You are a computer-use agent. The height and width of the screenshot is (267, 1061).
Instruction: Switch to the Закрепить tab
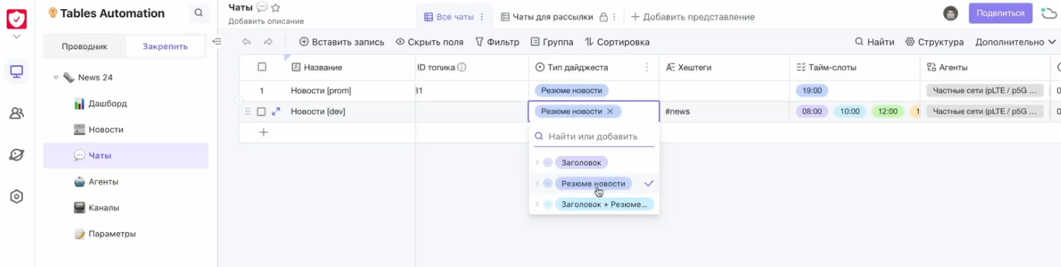[165, 47]
